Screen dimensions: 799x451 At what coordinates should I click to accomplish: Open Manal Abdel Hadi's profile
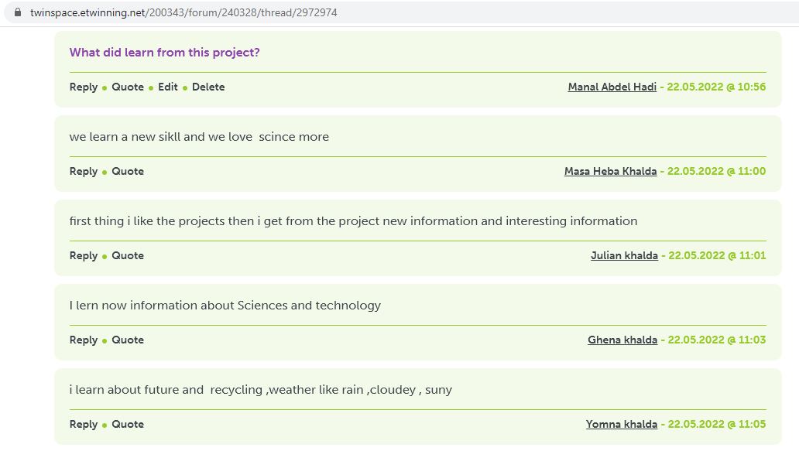tap(612, 87)
